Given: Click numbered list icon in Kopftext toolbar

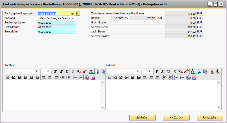Looking at the screenshot, I should pyautogui.click(x=75, y=78).
